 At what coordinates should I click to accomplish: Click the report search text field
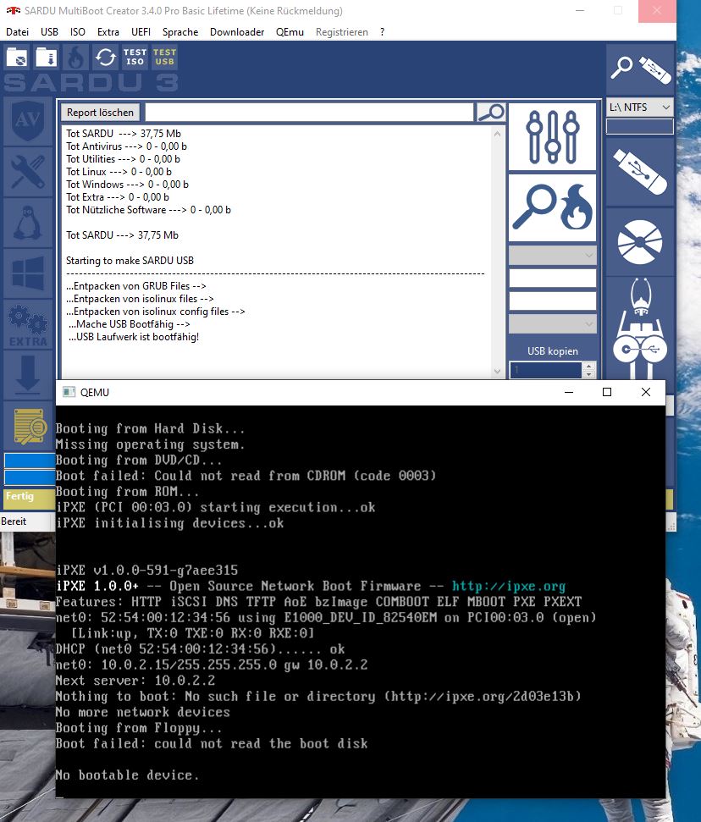pyautogui.click(x=309, y=113)
